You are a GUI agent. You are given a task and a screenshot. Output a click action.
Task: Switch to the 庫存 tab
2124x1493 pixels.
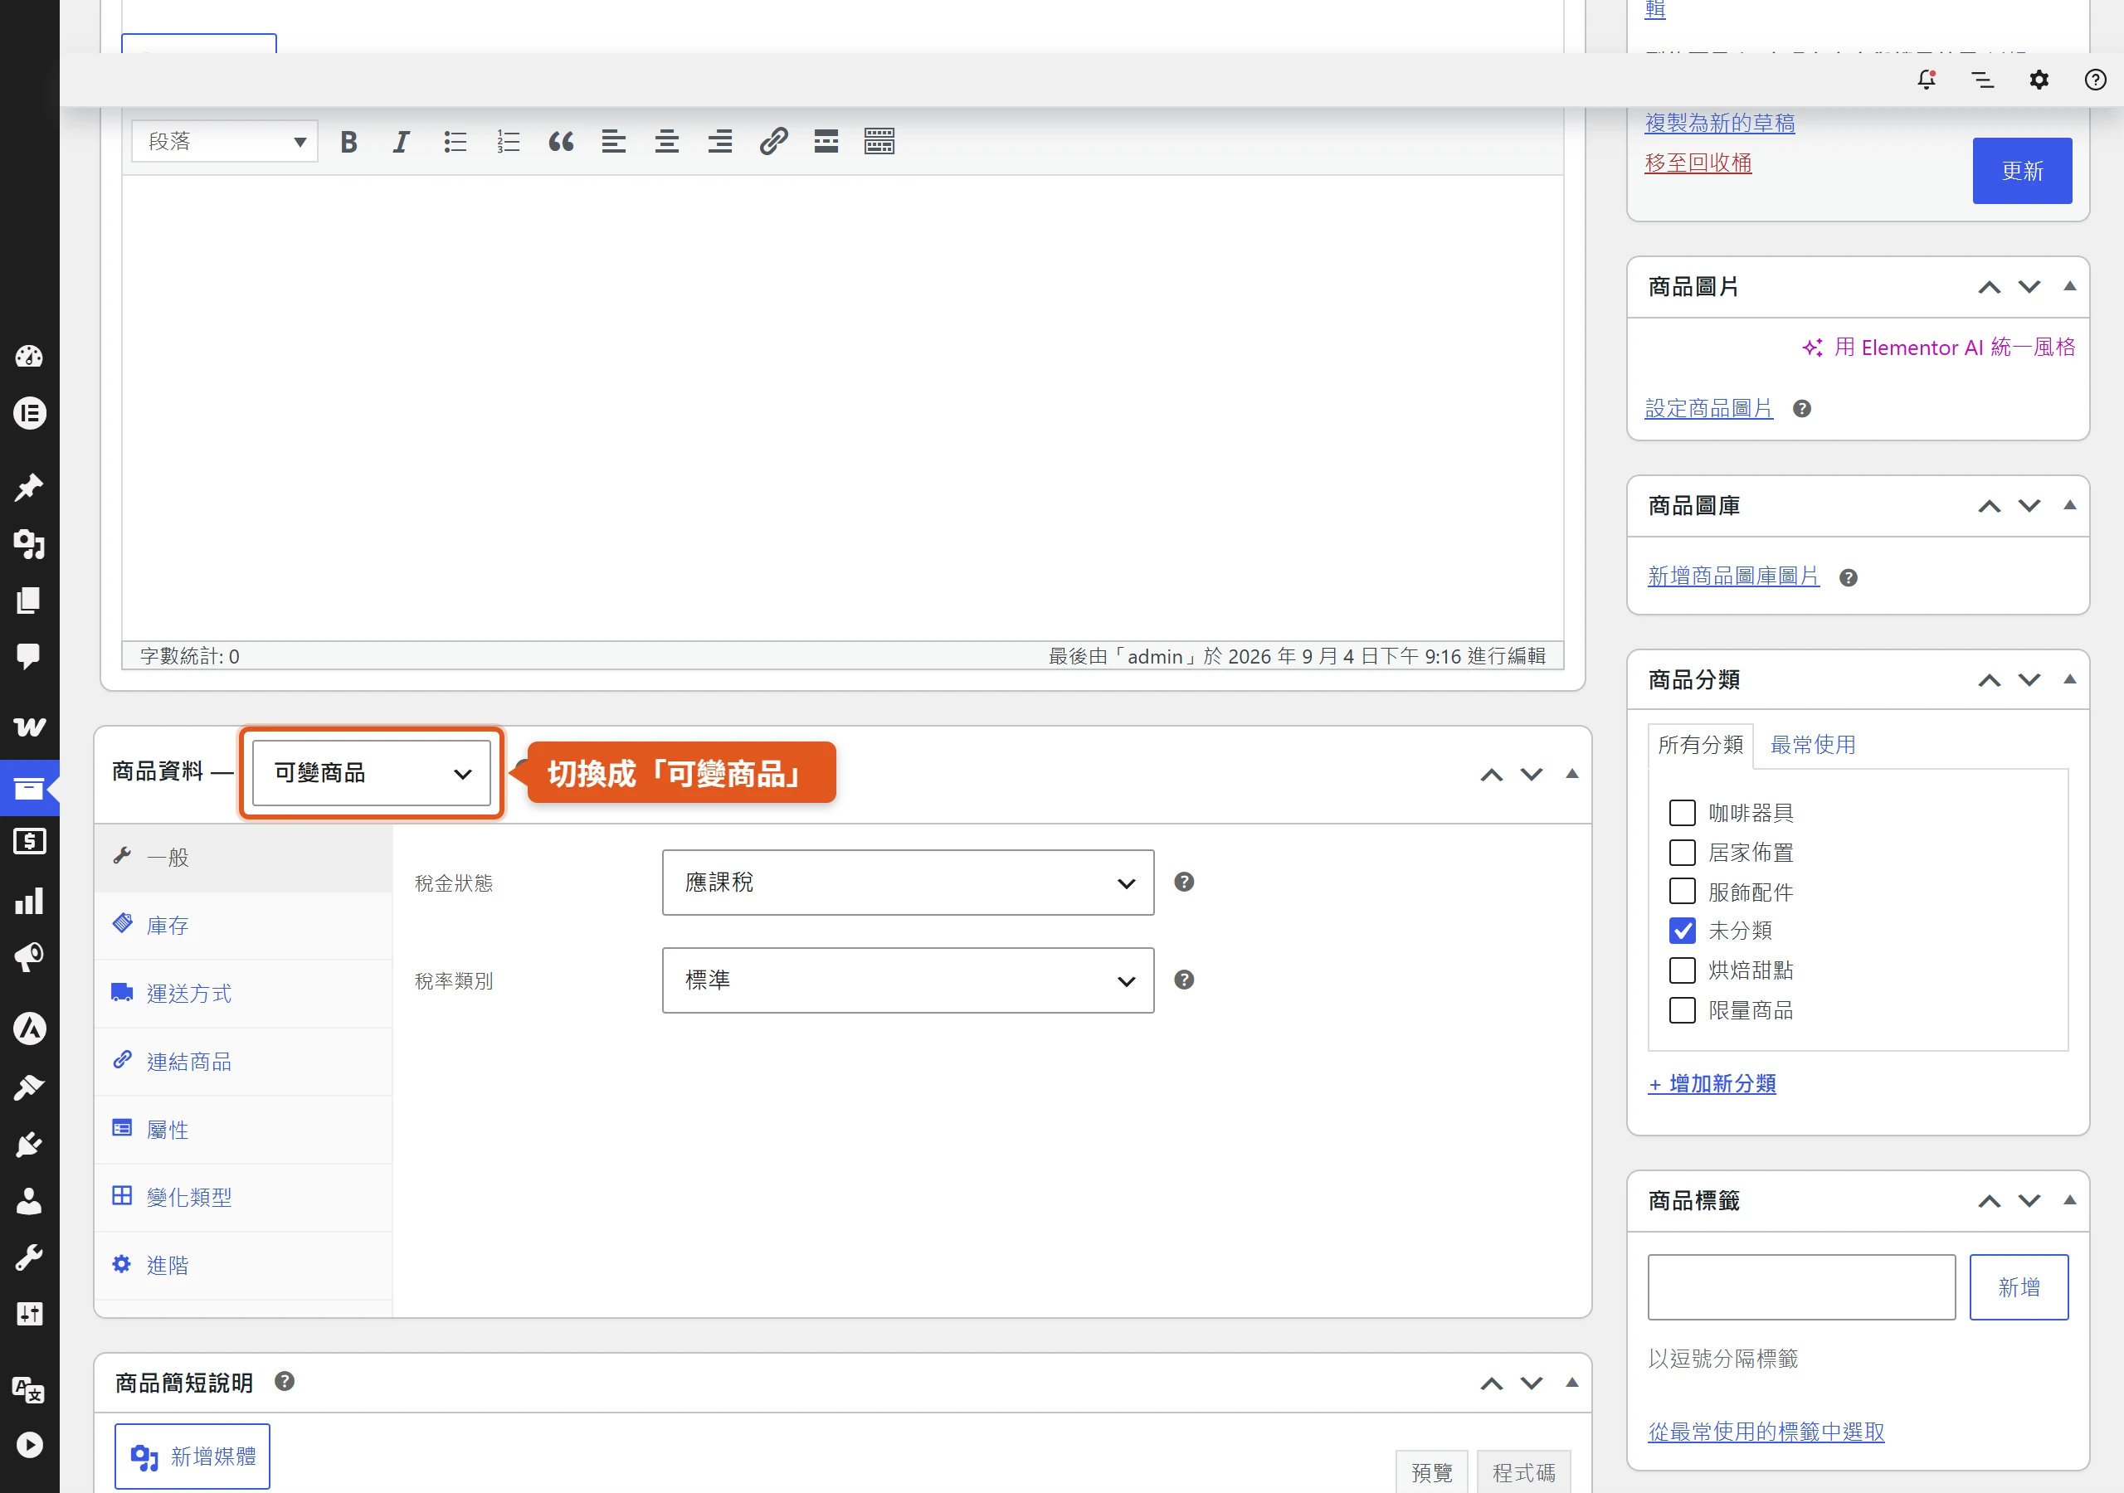click(243, 925)
